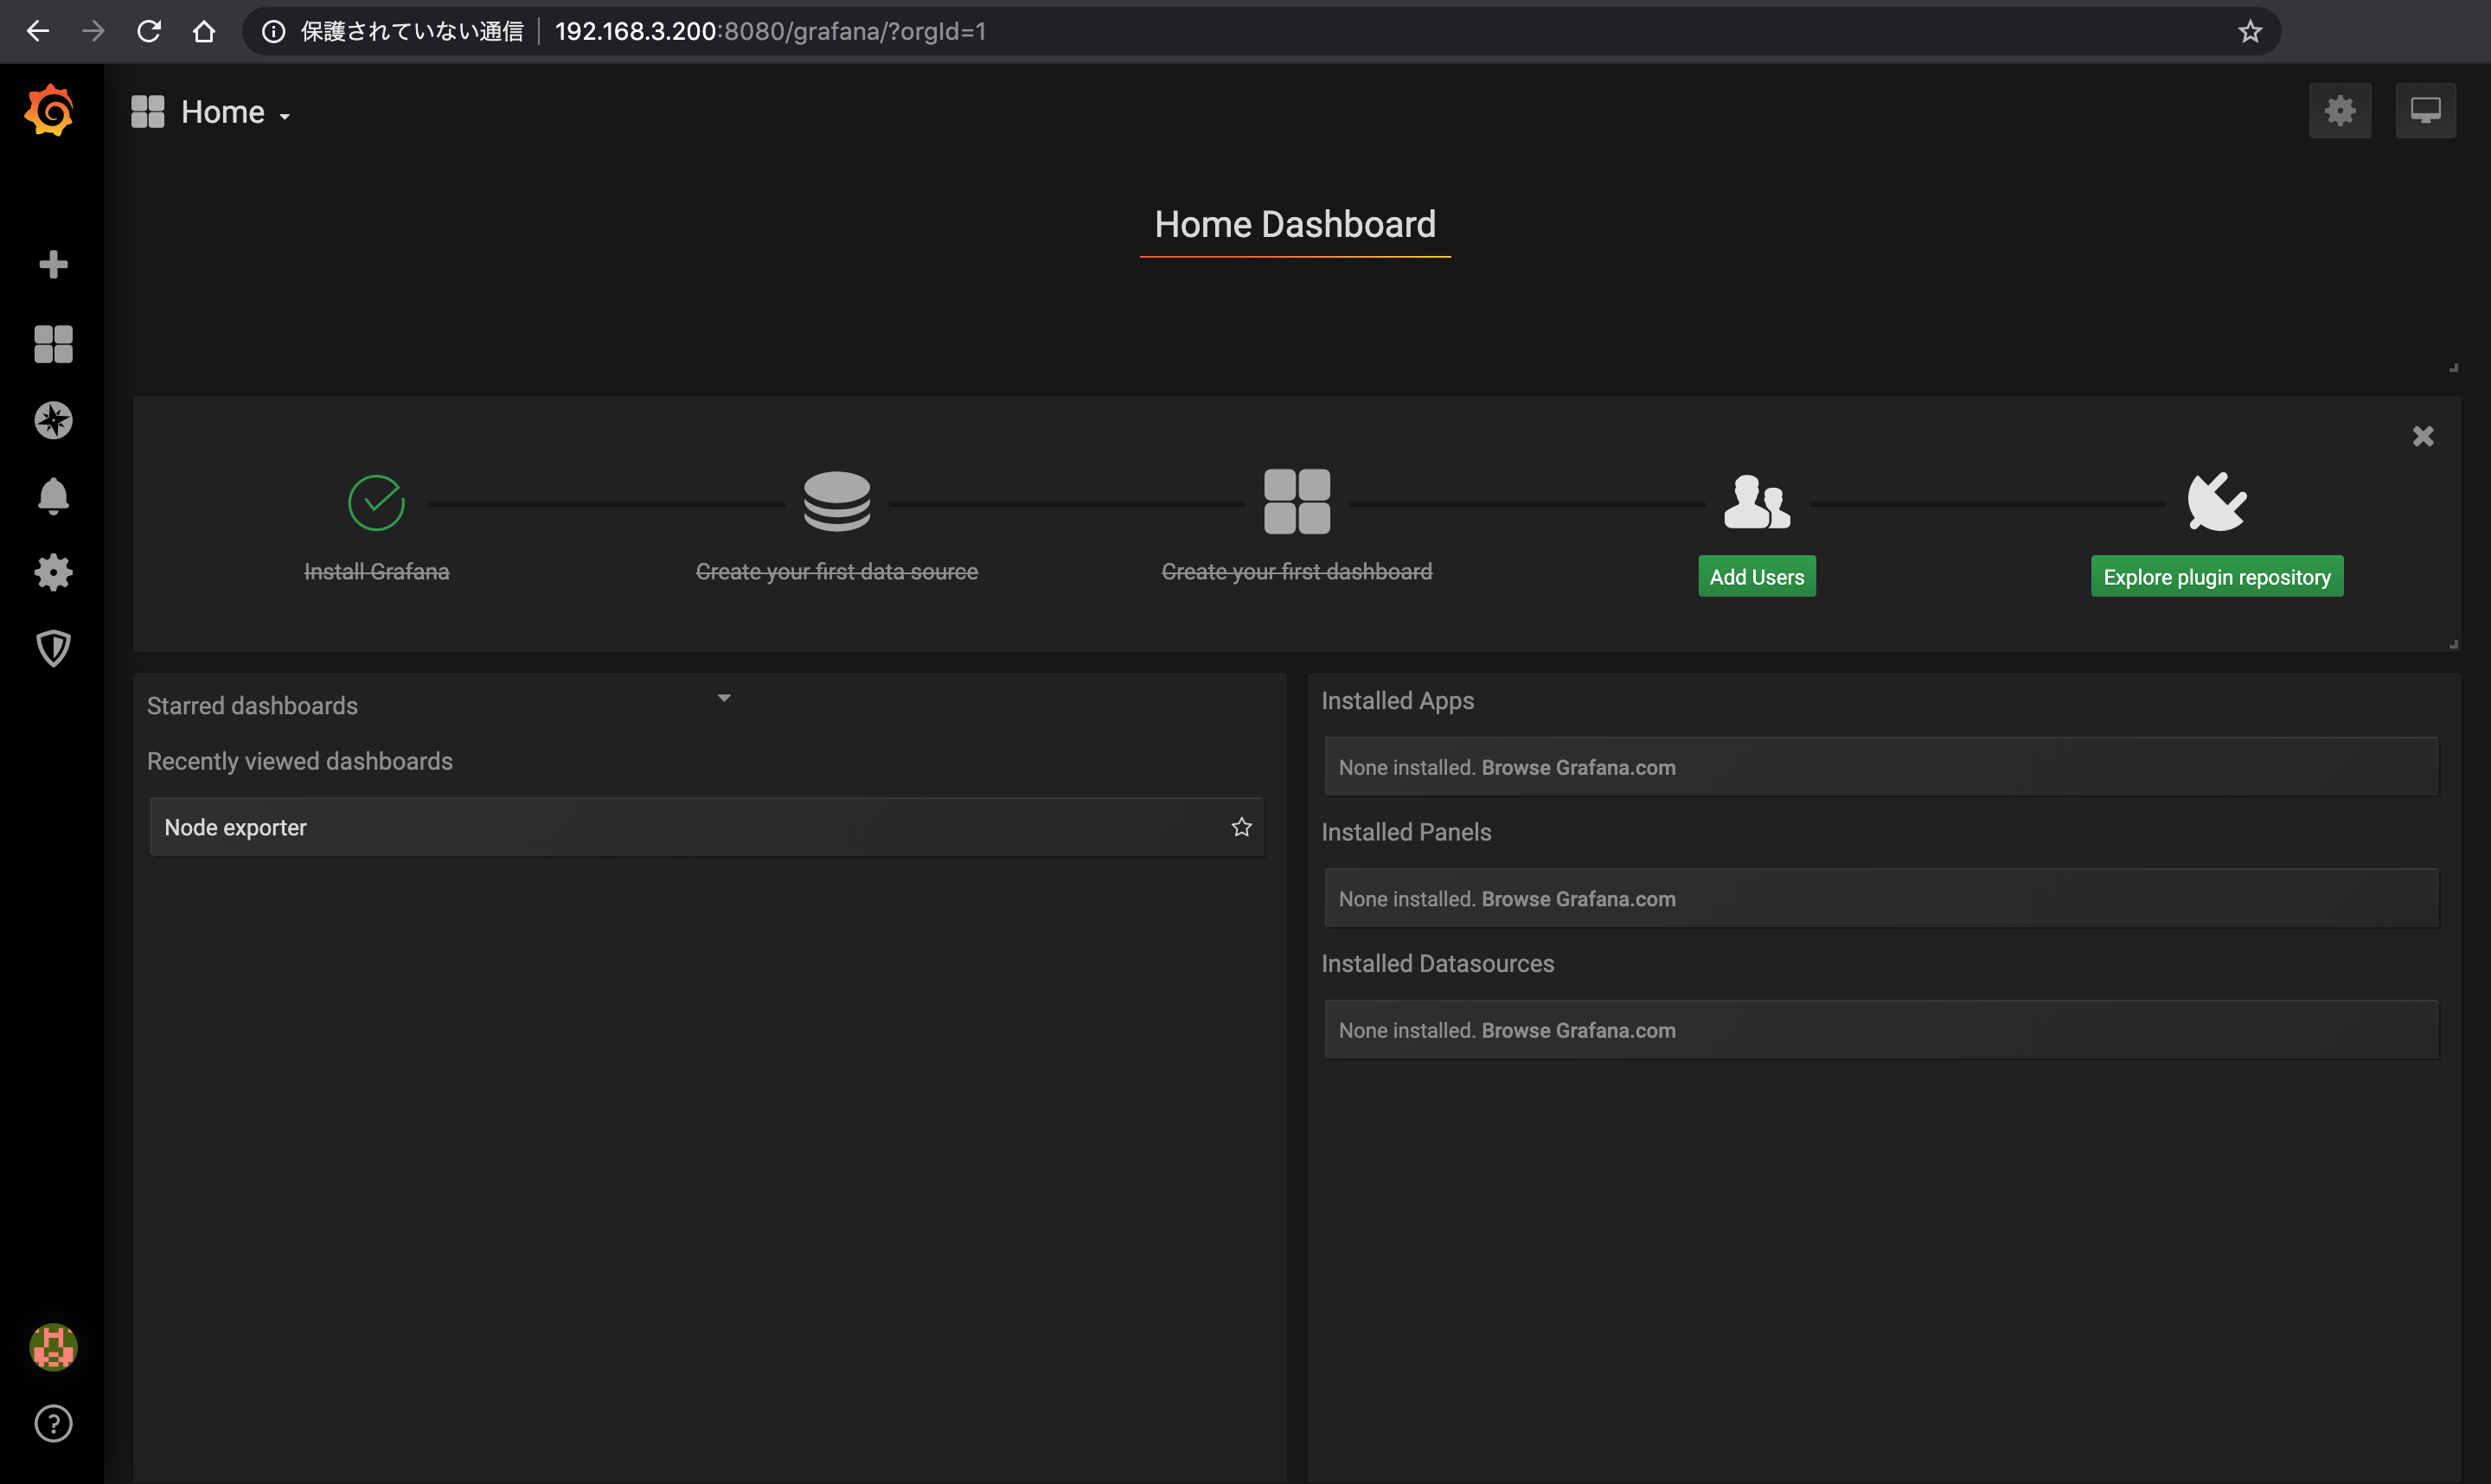Click Create your first data source

[837, 571]
